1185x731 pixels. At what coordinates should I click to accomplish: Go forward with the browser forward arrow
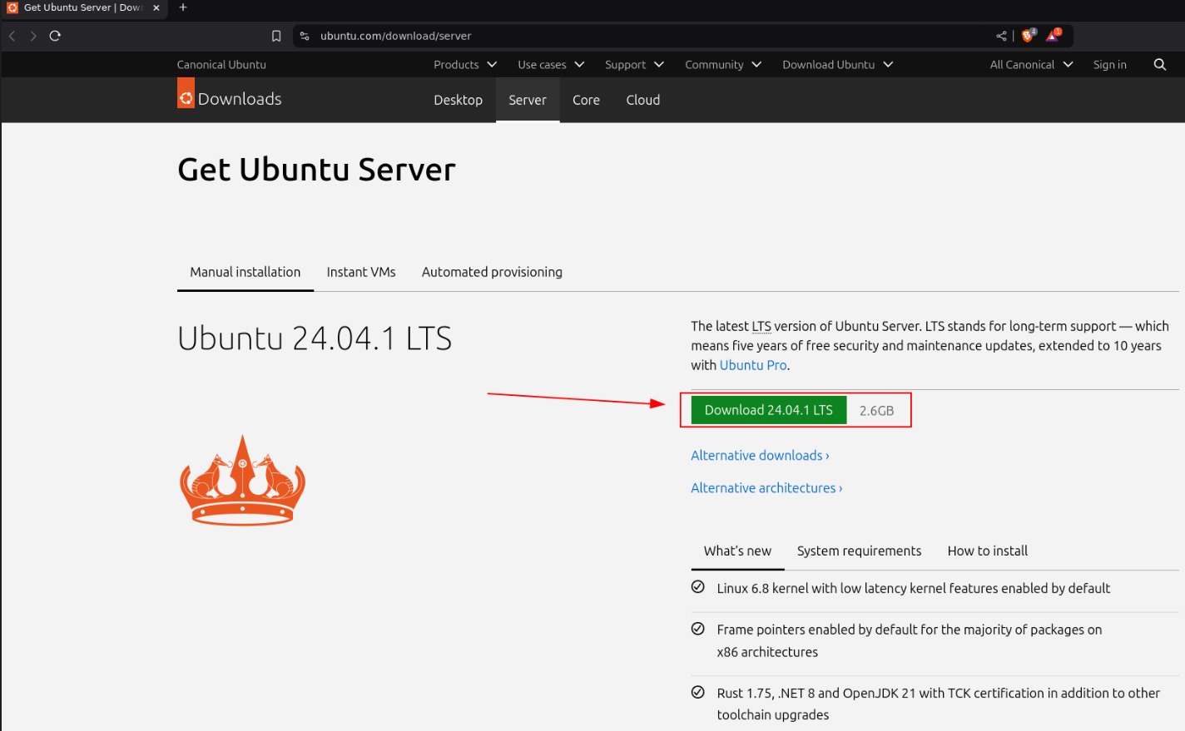tap(33, 36)
